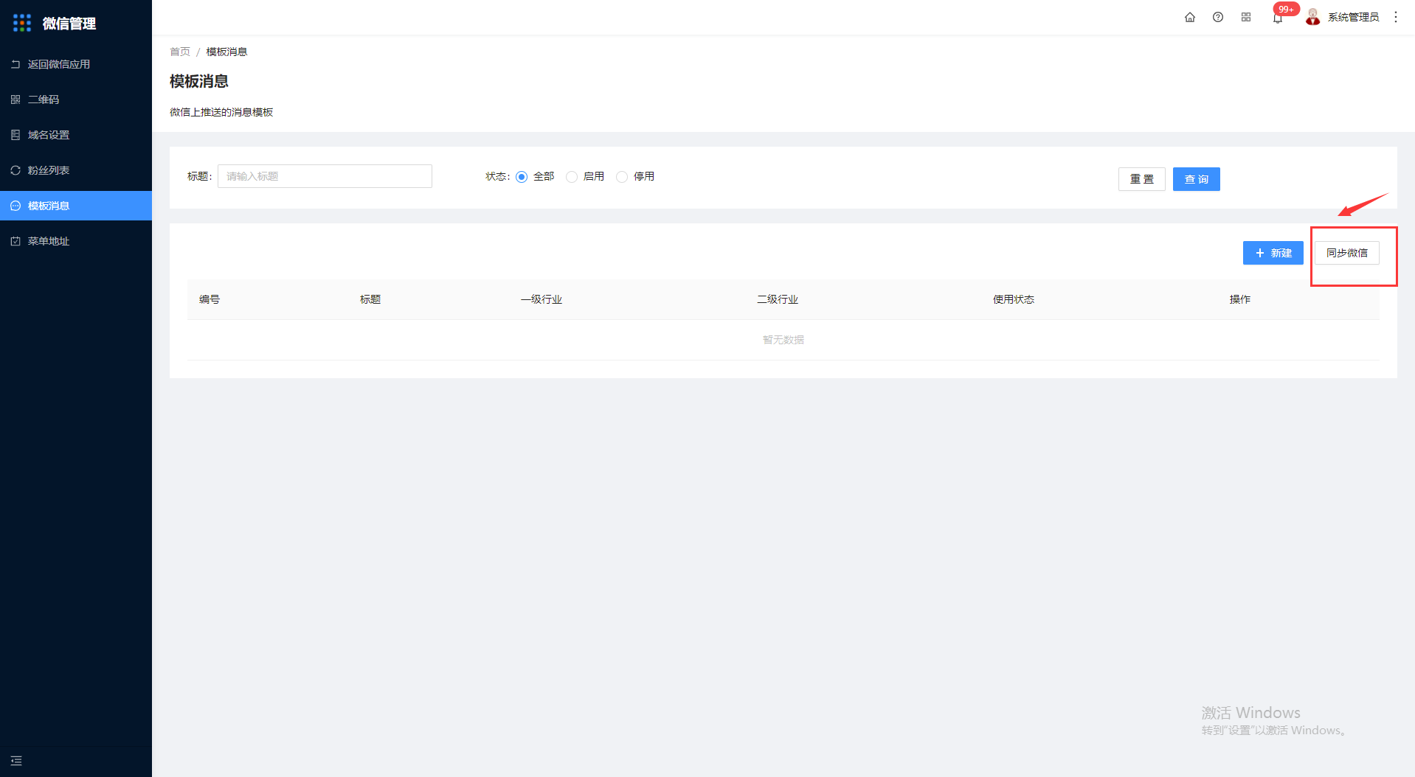Image resolution: width=1415 pixels, height=777 pixels.
Task: Click the 一级行业 column header
Action: click(542, 299)
